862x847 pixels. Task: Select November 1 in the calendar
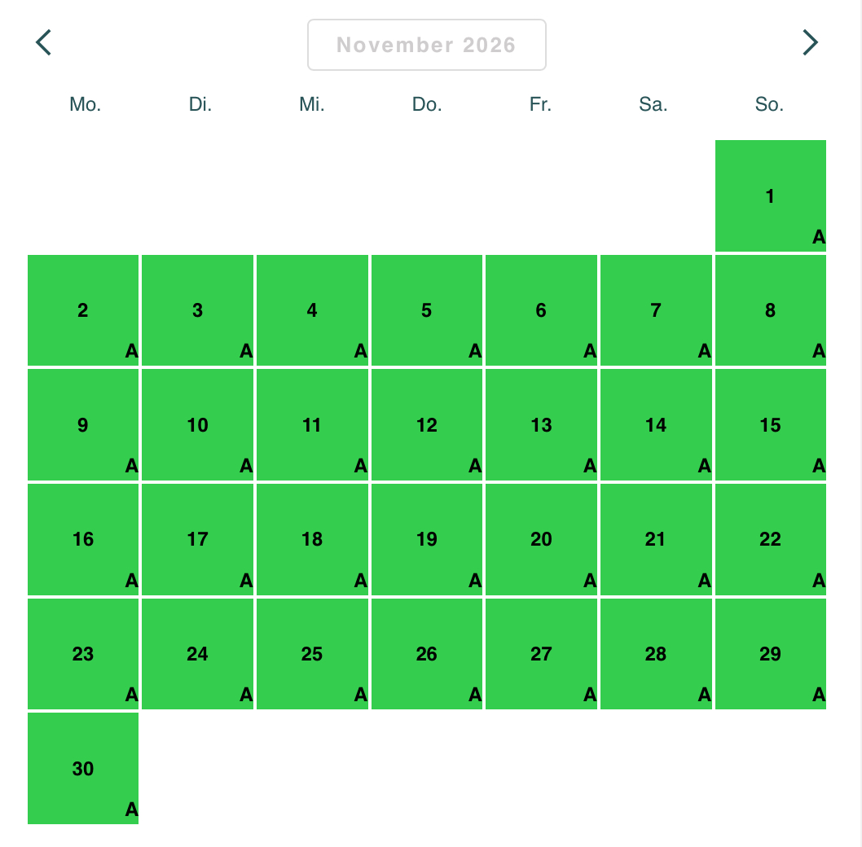[x=770, y=196]
